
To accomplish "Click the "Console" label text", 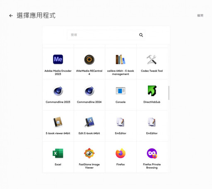I will [120, 102].
